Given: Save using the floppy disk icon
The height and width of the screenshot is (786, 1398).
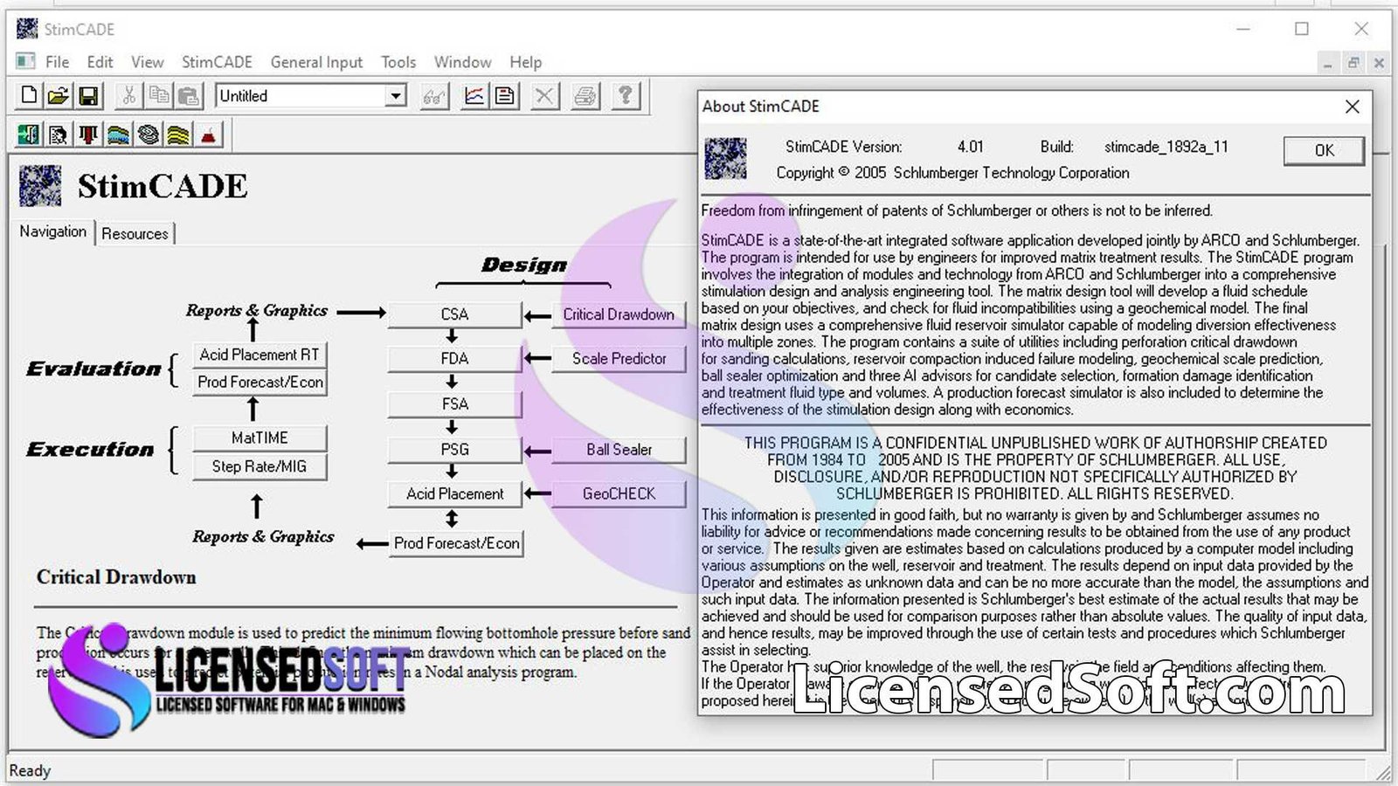Looking at the screenshot, I should click(x=88, y=95).
